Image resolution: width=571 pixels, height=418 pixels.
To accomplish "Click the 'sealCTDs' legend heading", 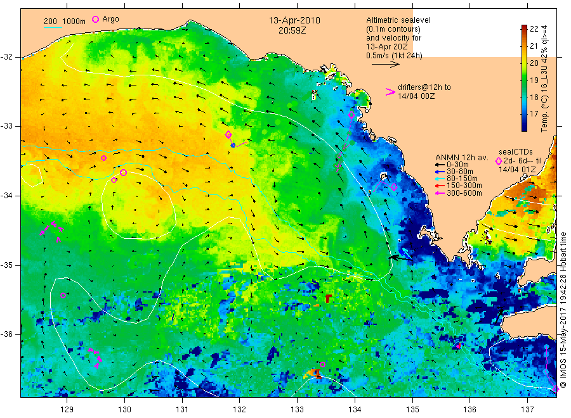I will click(516, 152).
